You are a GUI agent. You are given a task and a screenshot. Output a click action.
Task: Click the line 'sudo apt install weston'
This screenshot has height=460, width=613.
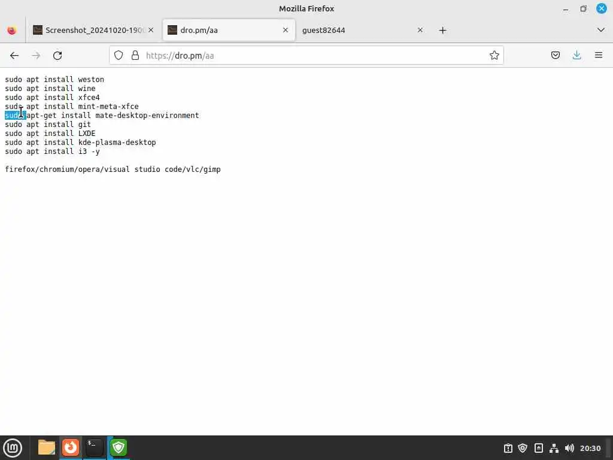pyautogui.click(x=54, y=80)
